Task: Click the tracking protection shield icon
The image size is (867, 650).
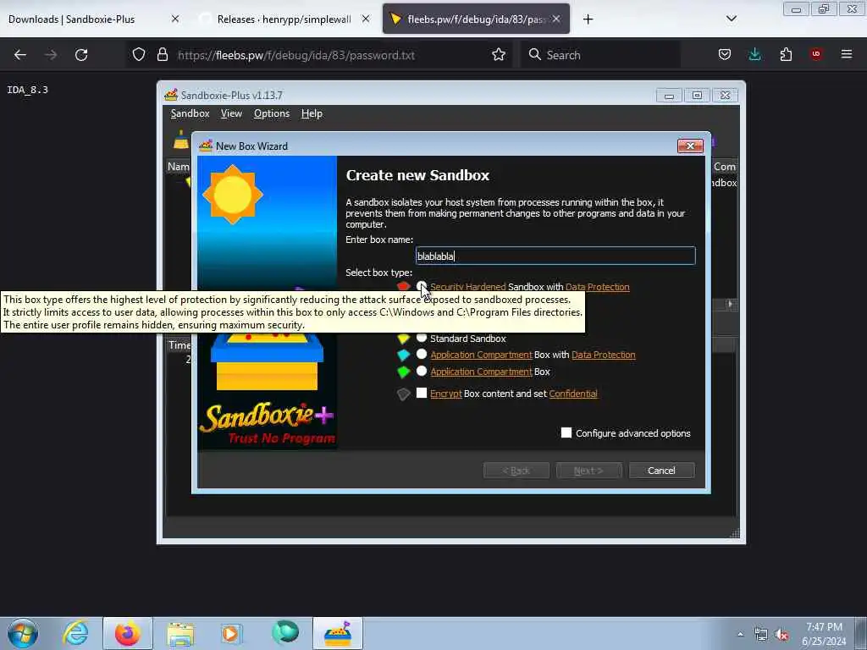Action: (x=139, y=55)
